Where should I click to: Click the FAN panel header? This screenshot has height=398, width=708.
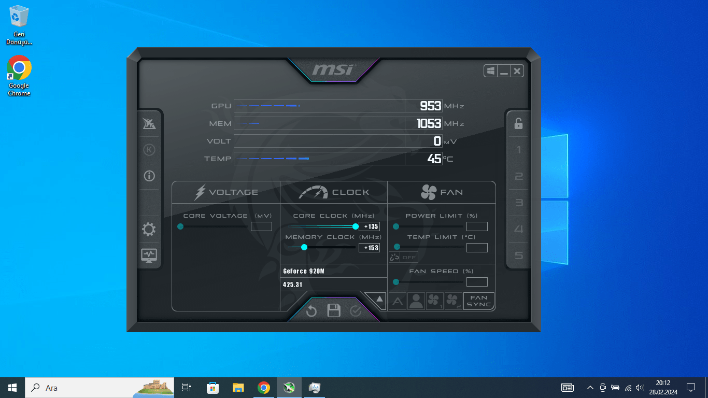click(x=442, y=192)
